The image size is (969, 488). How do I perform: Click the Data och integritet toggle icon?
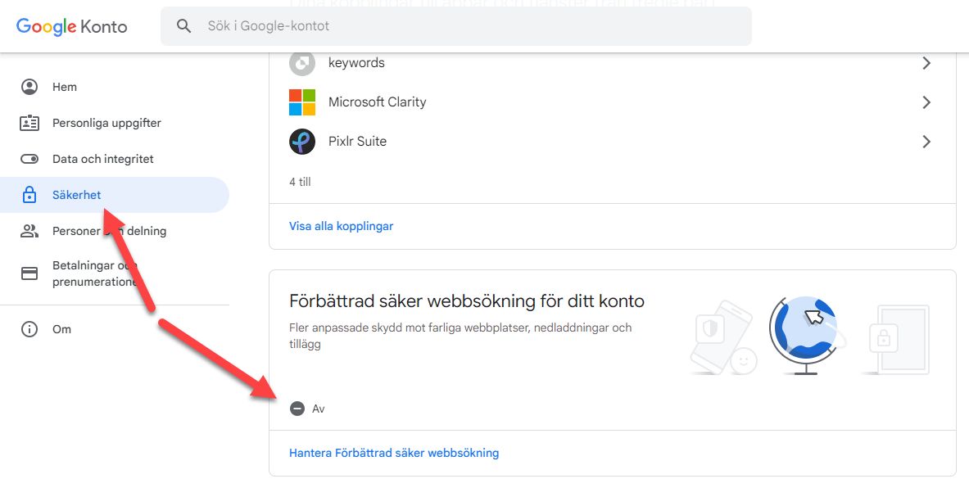click(29, 158)
